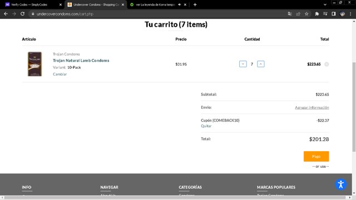This screenshot has width=356, height=200.
Task: Mute the La leyenda de Korra tab
Action: pyautogui.click(x=180, y=4)
